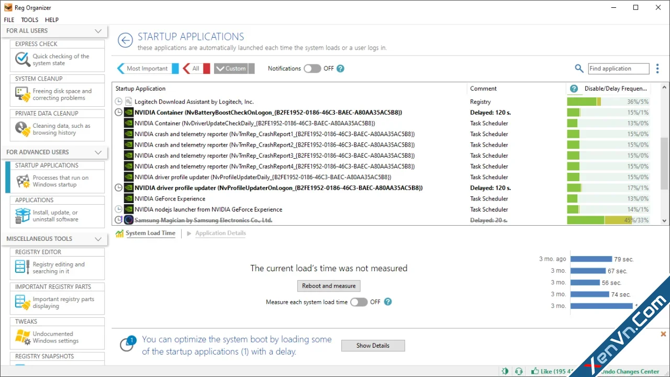Switch to Application Details tab
670x377 pixels.
[220, 233]
